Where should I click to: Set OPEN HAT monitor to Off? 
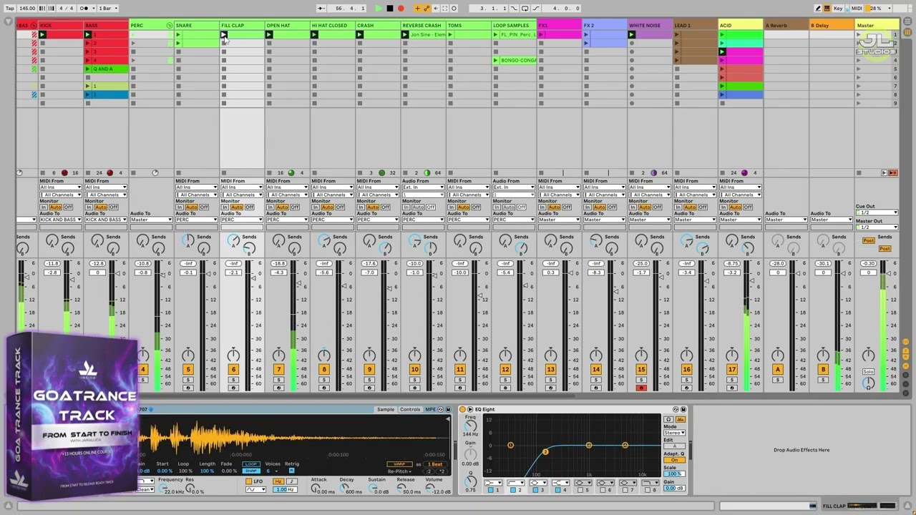click(296, 207)
